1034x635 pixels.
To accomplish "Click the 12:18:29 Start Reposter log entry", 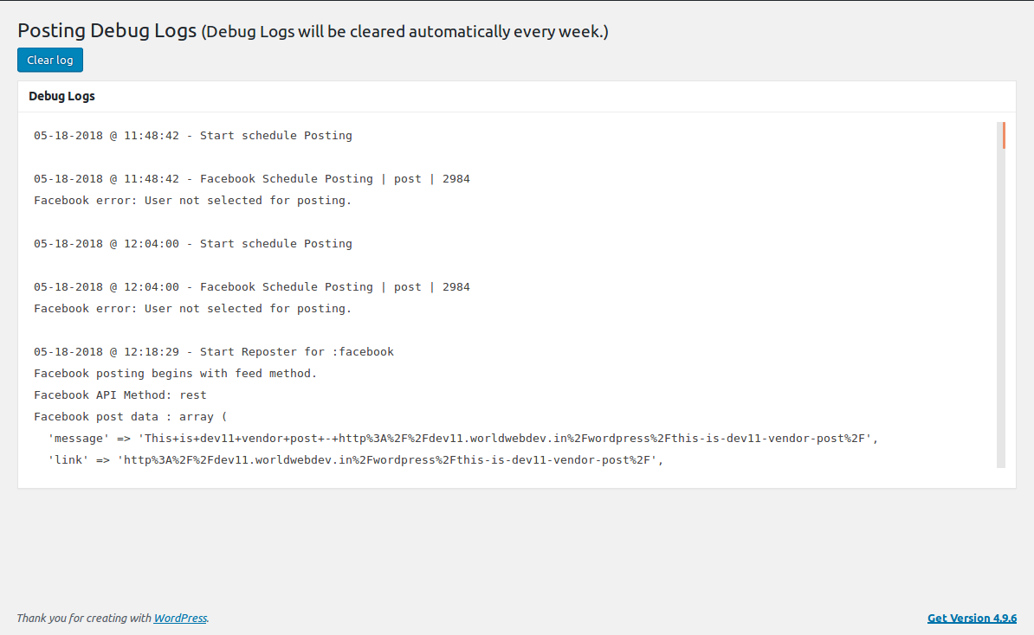I will (214, 352).
